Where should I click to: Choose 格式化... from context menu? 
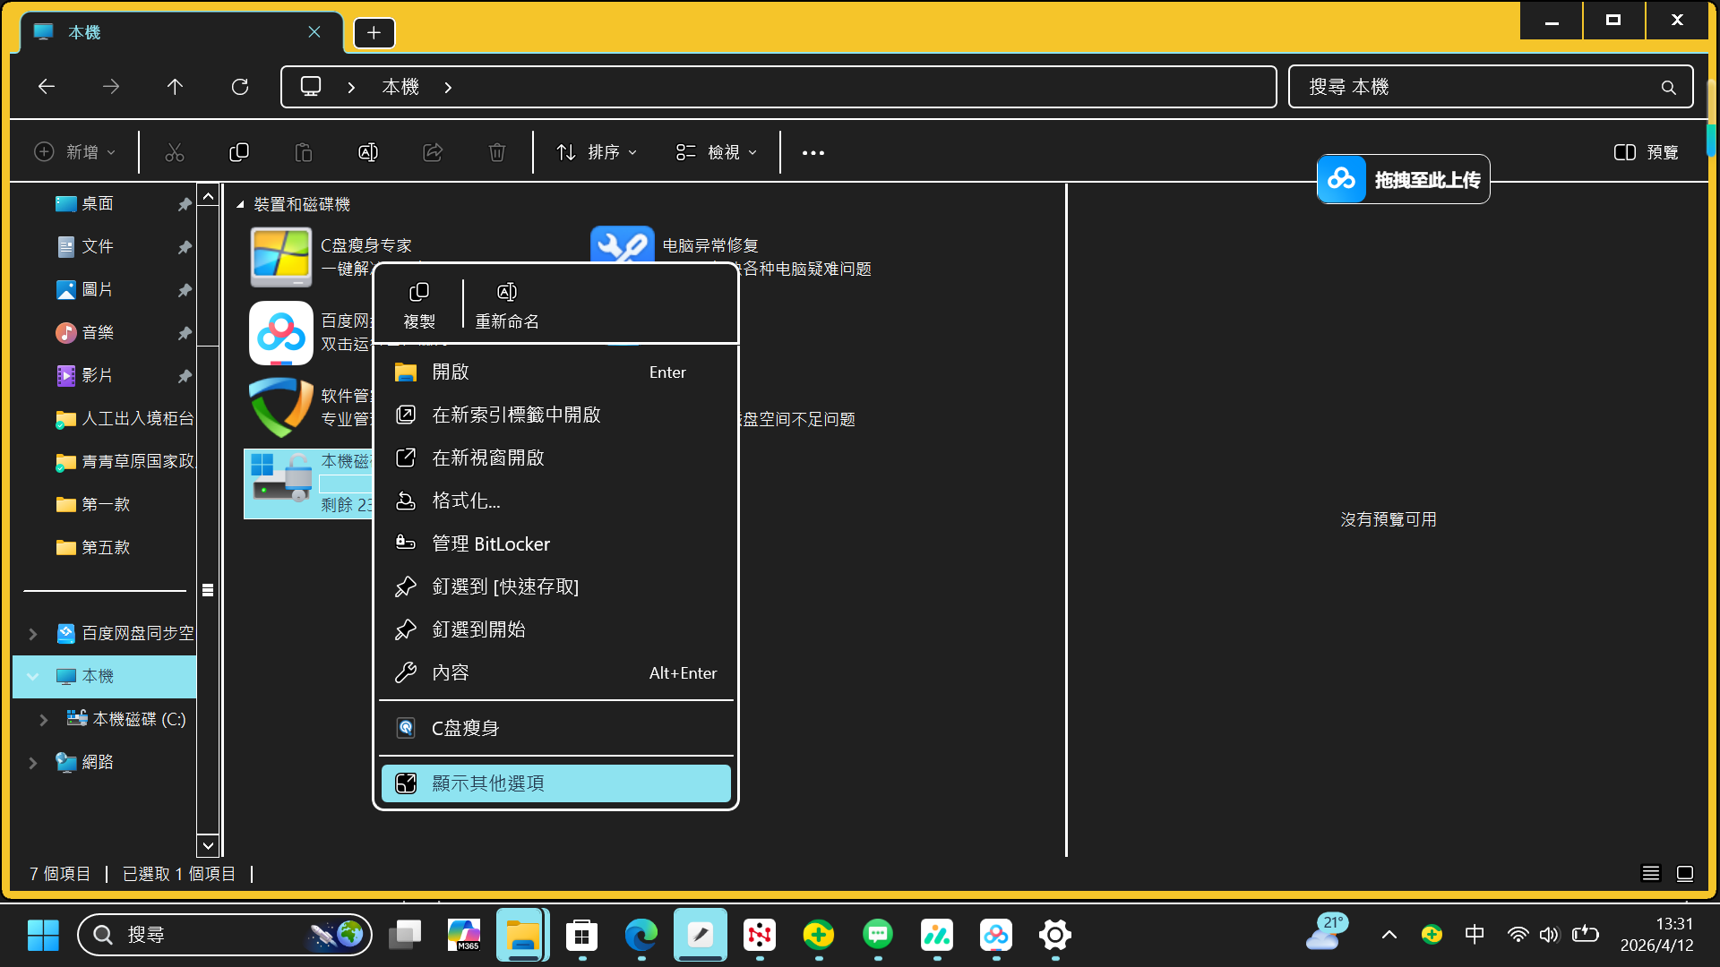pyautogui.click(x=555, y=501)
